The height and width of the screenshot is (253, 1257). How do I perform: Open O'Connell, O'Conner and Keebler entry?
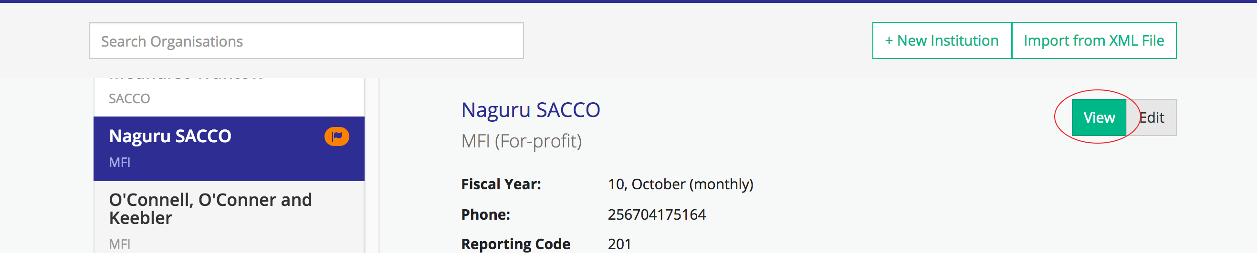pos(210,209)
